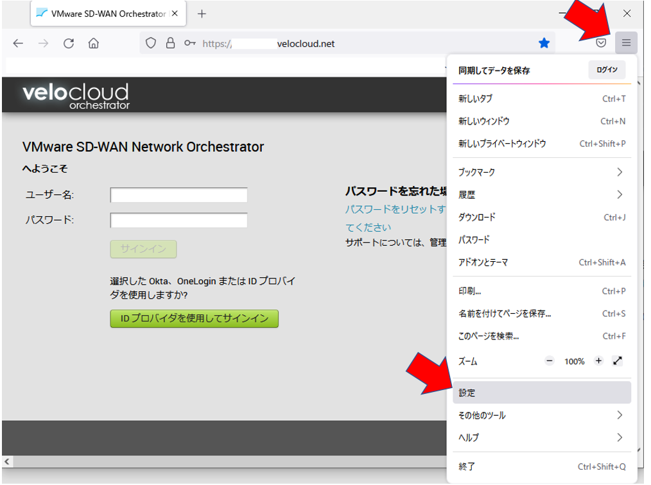Click IDプロバイダを使用してサインイン button
The width and height of the screenshot is (651, 485).
click(x=195, y=319)
